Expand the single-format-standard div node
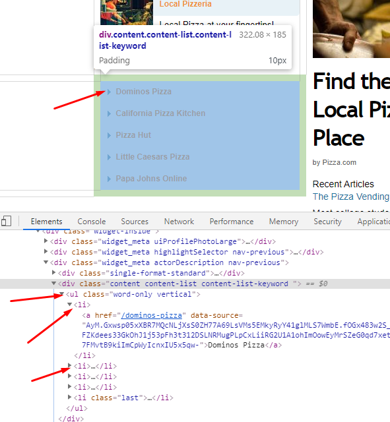 [54, 272]
